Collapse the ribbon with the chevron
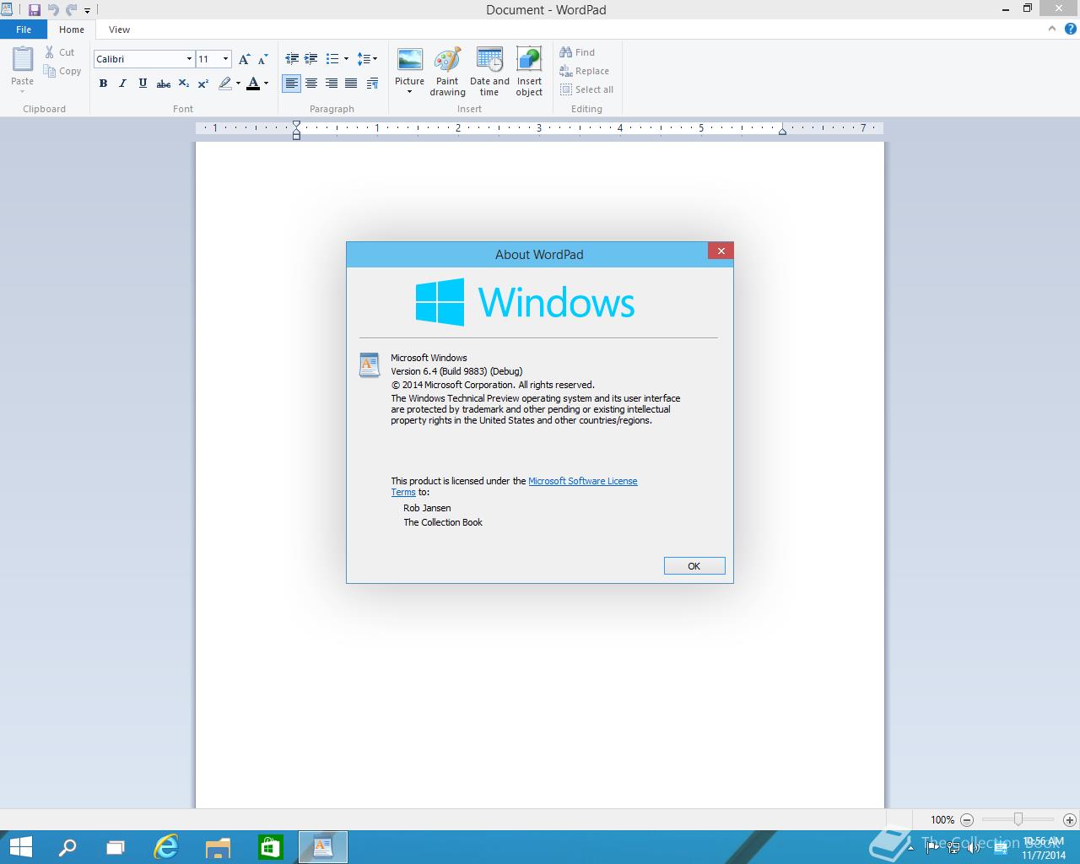 tap(1052, 29)
